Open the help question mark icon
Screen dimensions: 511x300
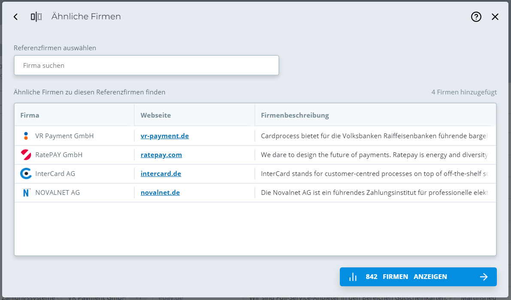tap(476, 17)
